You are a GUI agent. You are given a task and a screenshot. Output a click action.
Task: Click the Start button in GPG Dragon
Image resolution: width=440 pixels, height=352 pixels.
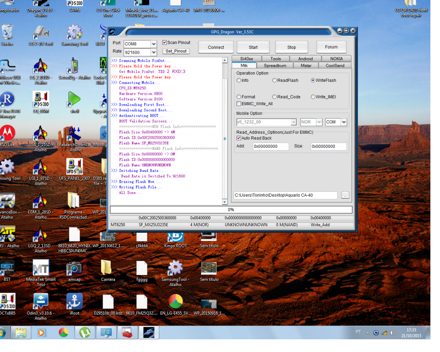253,47
